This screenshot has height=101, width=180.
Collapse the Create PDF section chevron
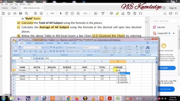174,33
